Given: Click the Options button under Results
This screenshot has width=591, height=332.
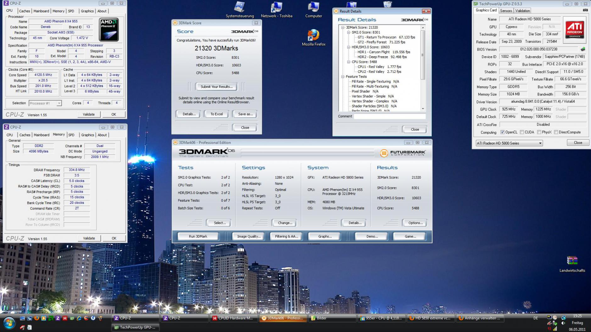Looking at the screenshot, I should [x=415, y=223].
